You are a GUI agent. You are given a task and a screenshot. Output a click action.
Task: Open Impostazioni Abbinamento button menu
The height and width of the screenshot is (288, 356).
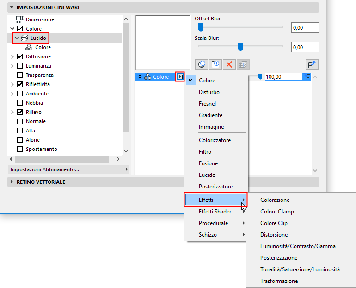click(x=68, y=169)
